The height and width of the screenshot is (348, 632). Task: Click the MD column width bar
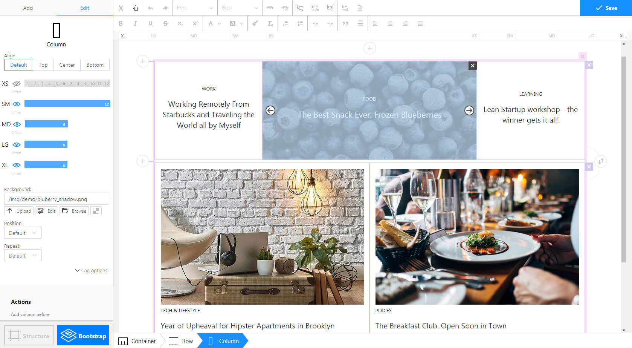point(46,124)
